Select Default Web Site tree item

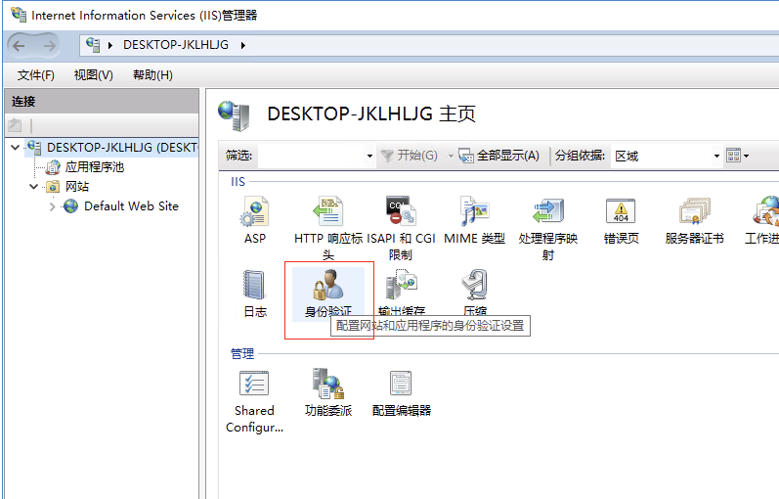coord(121,206)
